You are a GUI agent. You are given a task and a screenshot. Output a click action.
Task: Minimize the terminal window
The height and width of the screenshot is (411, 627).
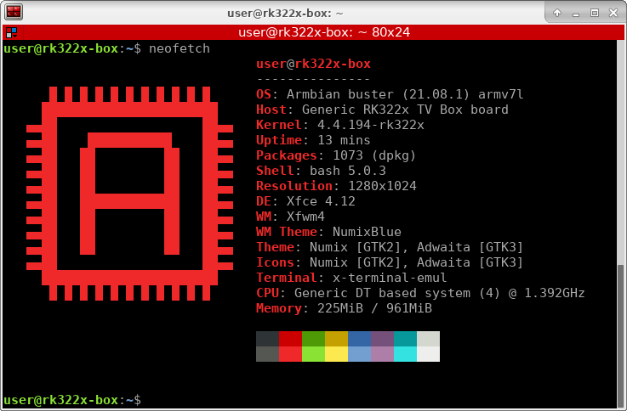tap(576, 13)
